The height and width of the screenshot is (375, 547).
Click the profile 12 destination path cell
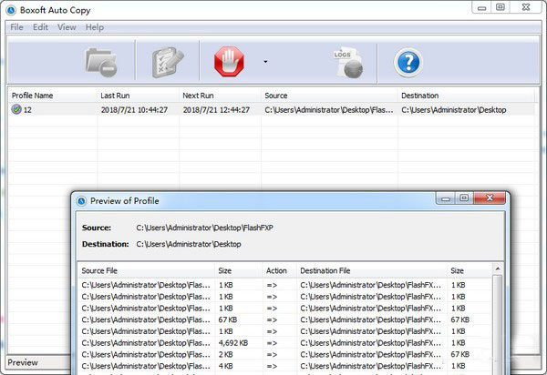click(x=454, y=110)
